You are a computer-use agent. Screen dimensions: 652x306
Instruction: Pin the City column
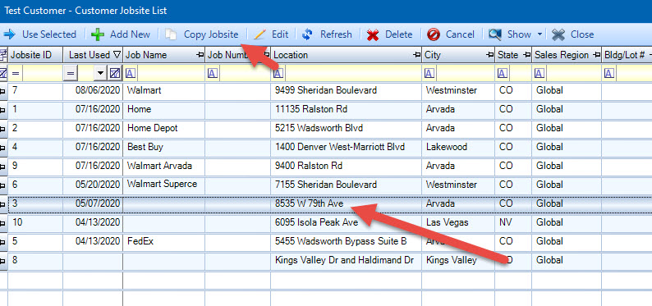coord(489,55)
